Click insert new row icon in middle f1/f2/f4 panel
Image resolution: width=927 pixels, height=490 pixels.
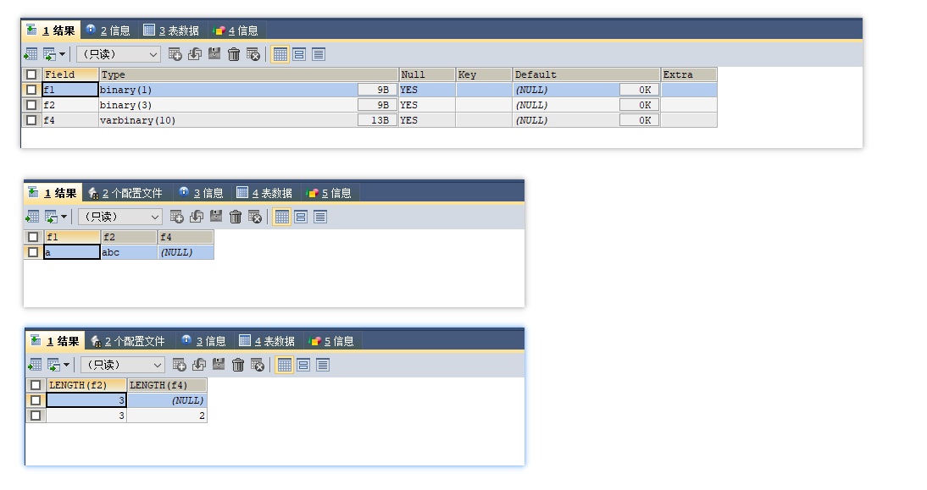tap(177, 217)
